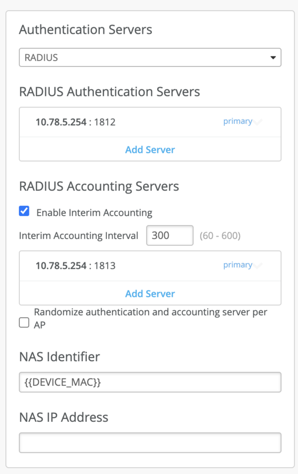Click the NAS Identifier {{DEVICE_MAC}} field
Image resolution: width=298 pixels, height=474 pixels.
tap(150, 382)
